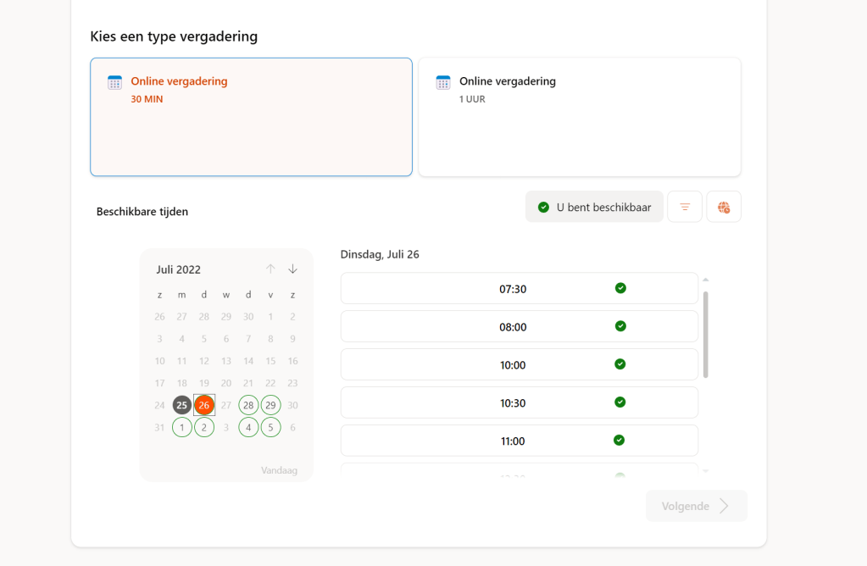Select the 1 UUR Online vergadering card
The width and height of the screenshot is (867, 566).
[x=580, y=117]
